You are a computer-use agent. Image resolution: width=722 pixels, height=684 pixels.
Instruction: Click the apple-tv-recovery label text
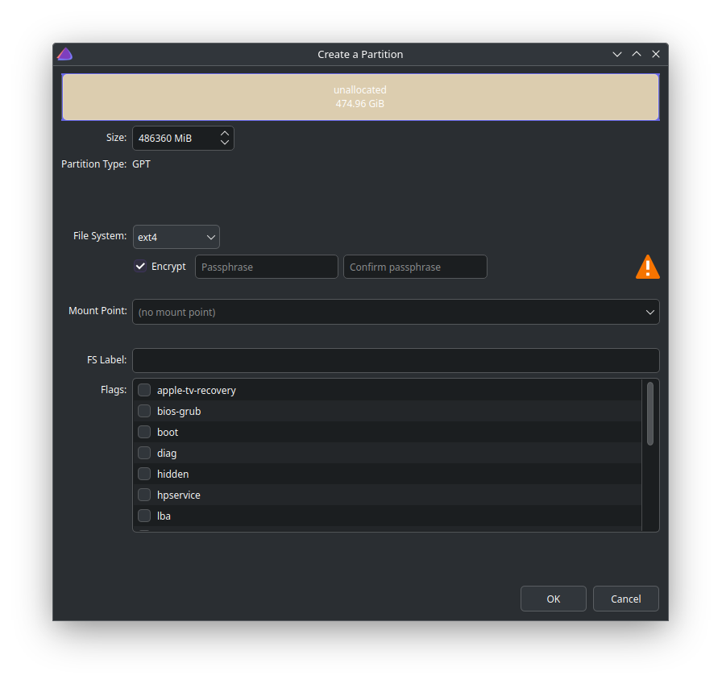[196, 390]
